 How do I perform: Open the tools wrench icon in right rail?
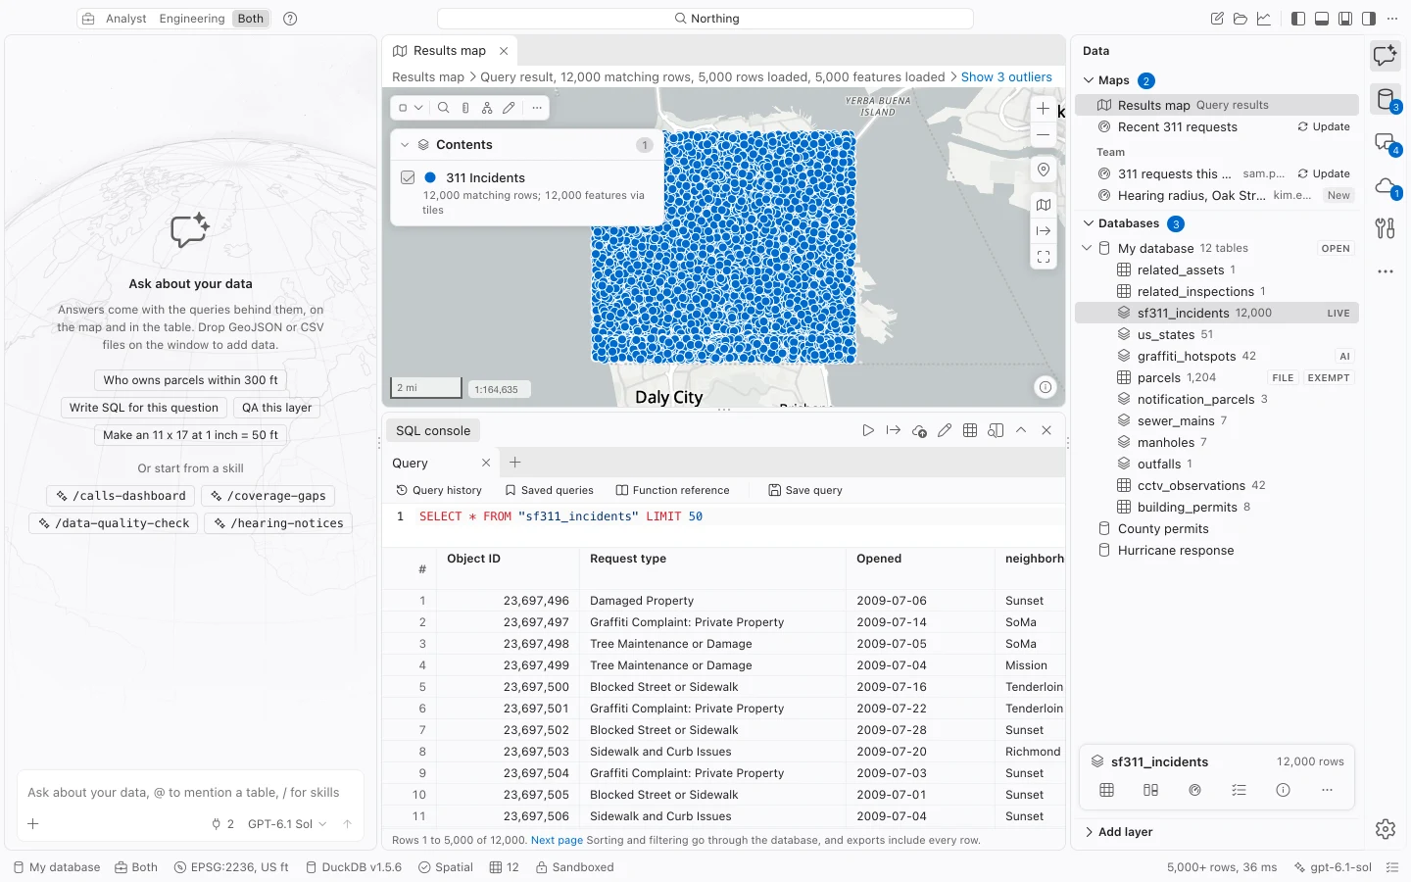[x=1385, y=228]
